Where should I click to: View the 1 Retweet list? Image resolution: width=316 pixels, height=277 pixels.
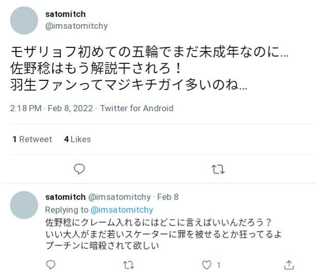pyautogui.click(x=32, y=140)
